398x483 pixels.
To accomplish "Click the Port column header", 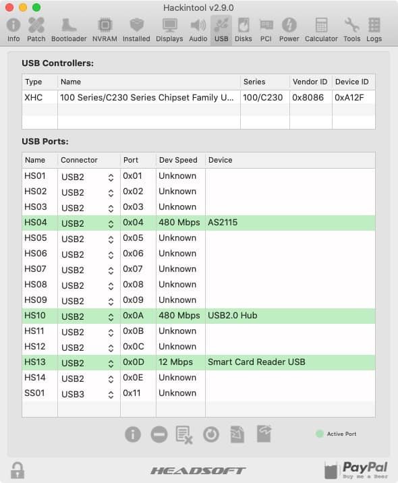I will pyautogui.click(x=138, y=160).
